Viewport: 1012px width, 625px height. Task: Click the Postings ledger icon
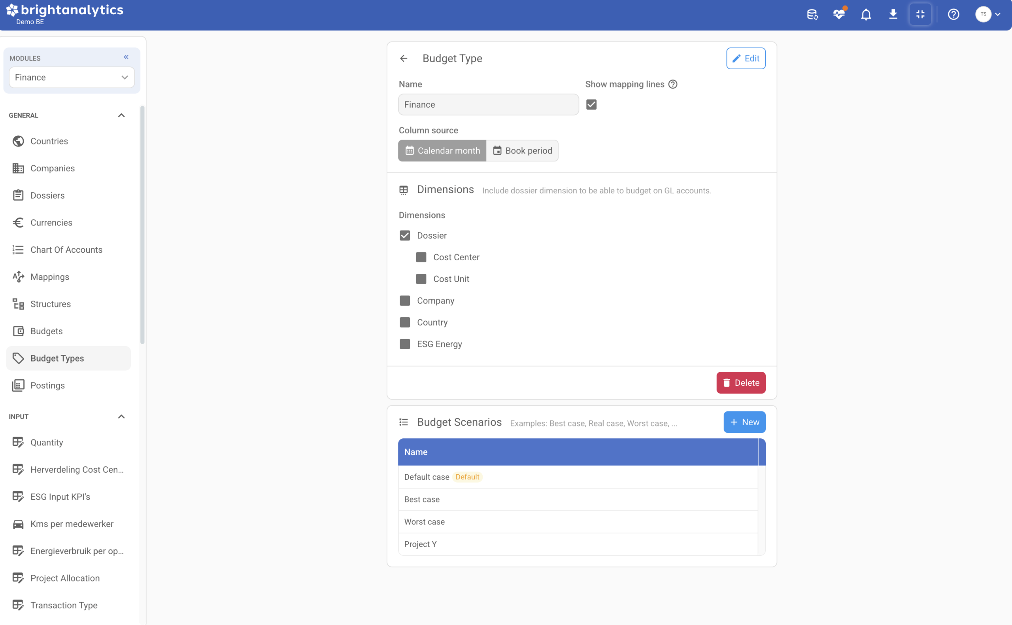pos(18,386)
